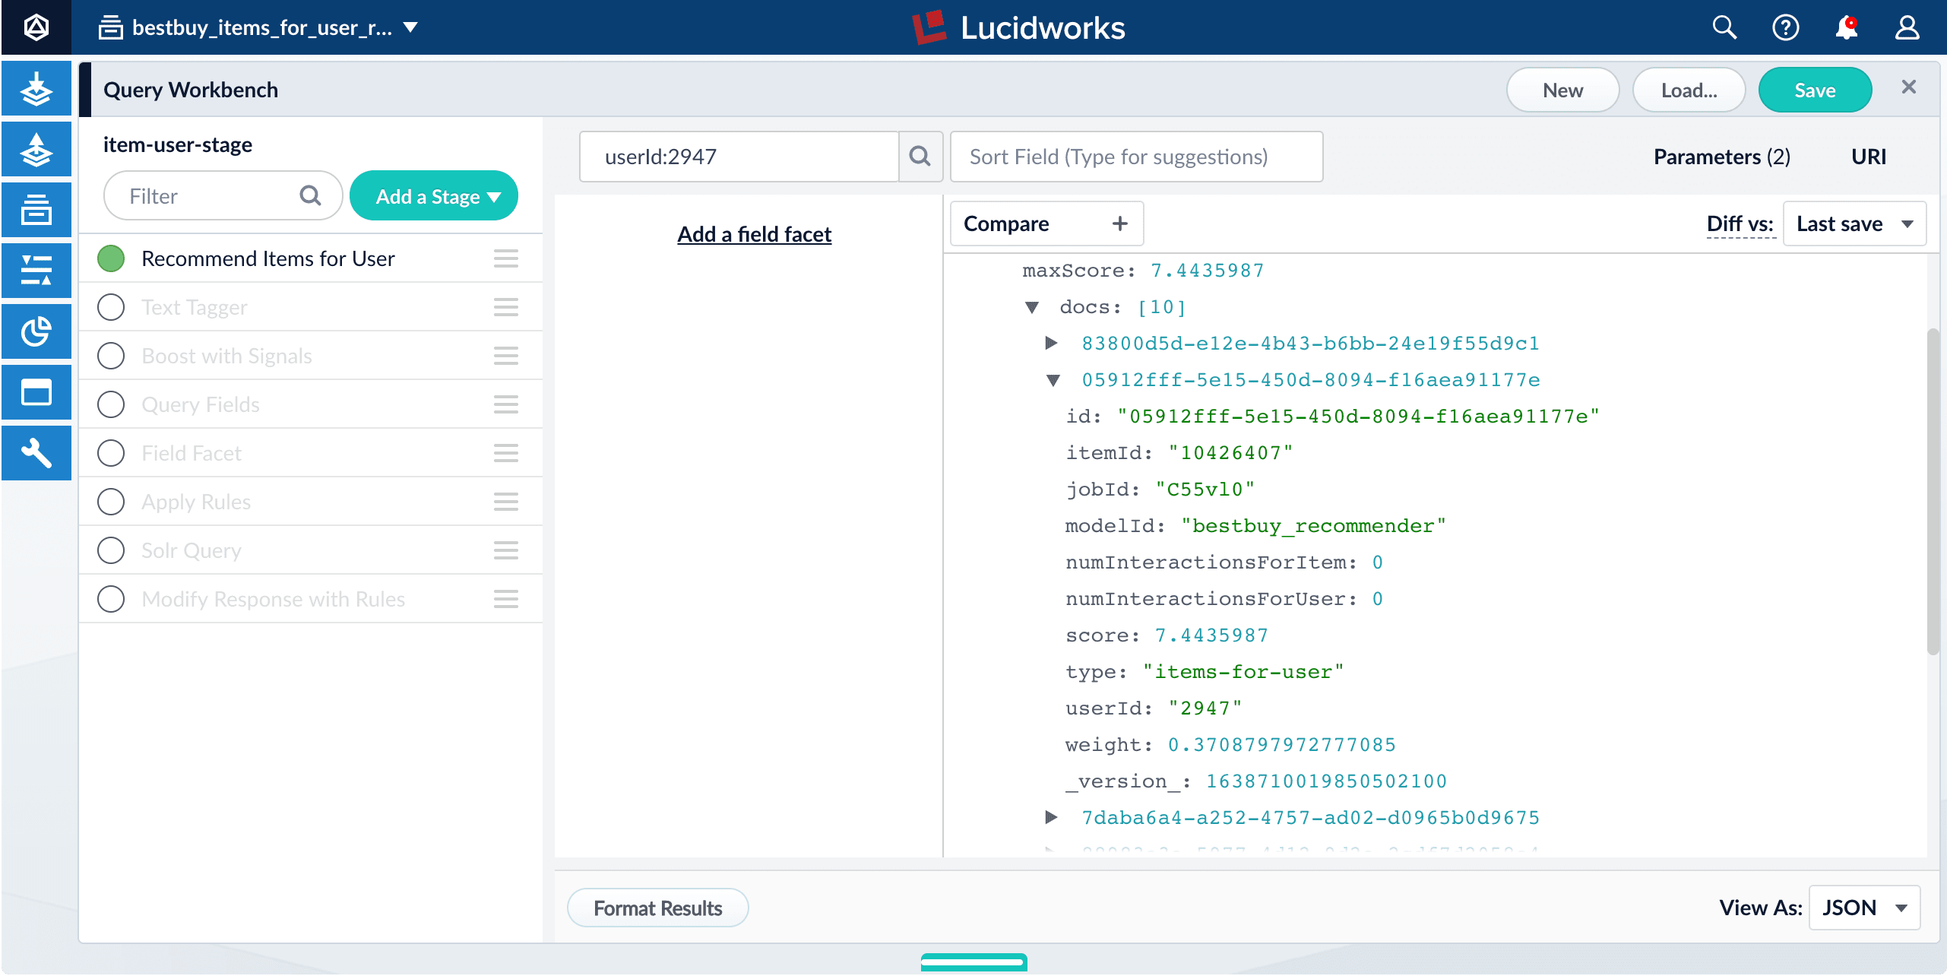Open global search using magnifier icon
This screenshot has width=1947, height=976.
[x=1724, y=27]
